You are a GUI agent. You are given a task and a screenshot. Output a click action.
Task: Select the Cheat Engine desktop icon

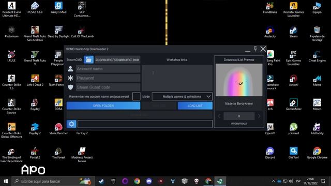(x=317, y=56)
